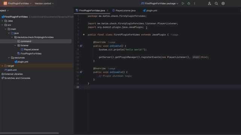The height and width of the screenshot is (135, 241).
Task: Switch to the plugin.yml tab
Action: click(150, 10)
